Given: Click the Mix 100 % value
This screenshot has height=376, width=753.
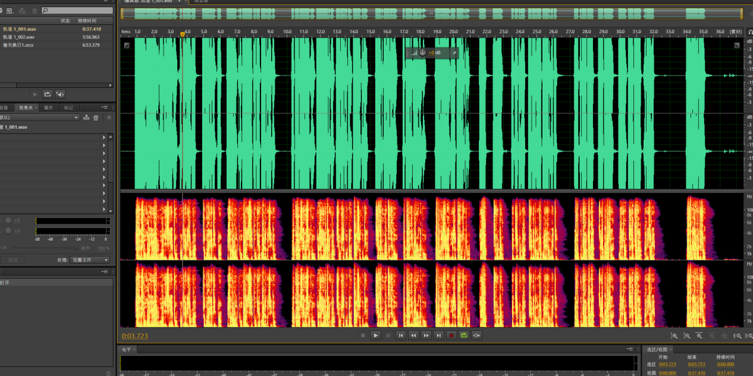Looking at the screenshot, I should (x=104, y=249).
